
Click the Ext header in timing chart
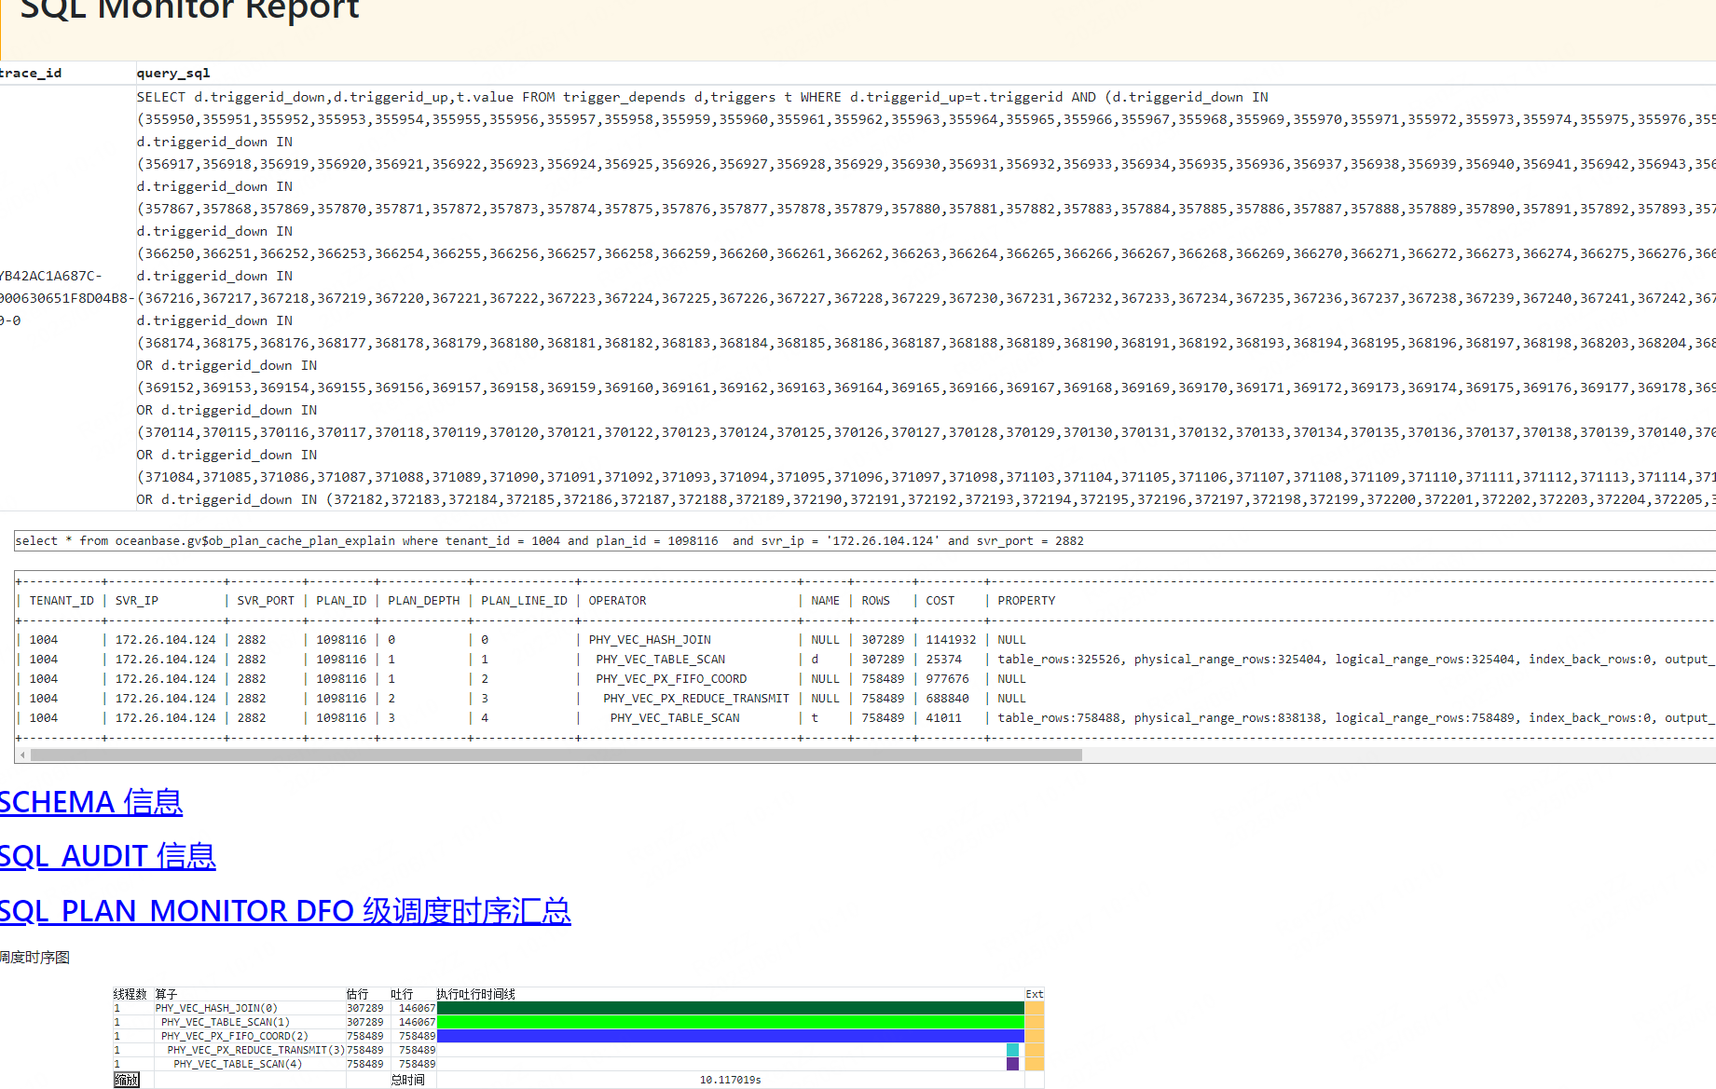click(x=1035, y=994)
